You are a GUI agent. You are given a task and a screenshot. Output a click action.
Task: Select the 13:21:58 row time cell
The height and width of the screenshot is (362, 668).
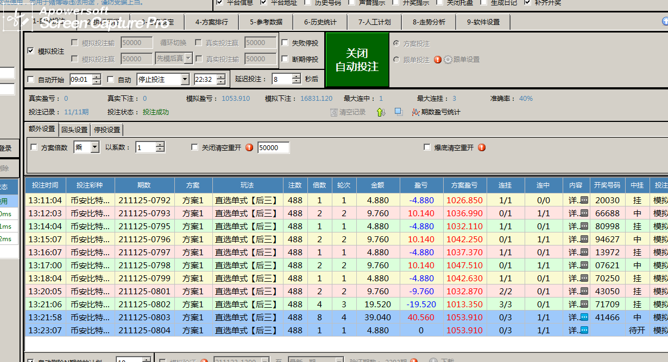(45, 317)
